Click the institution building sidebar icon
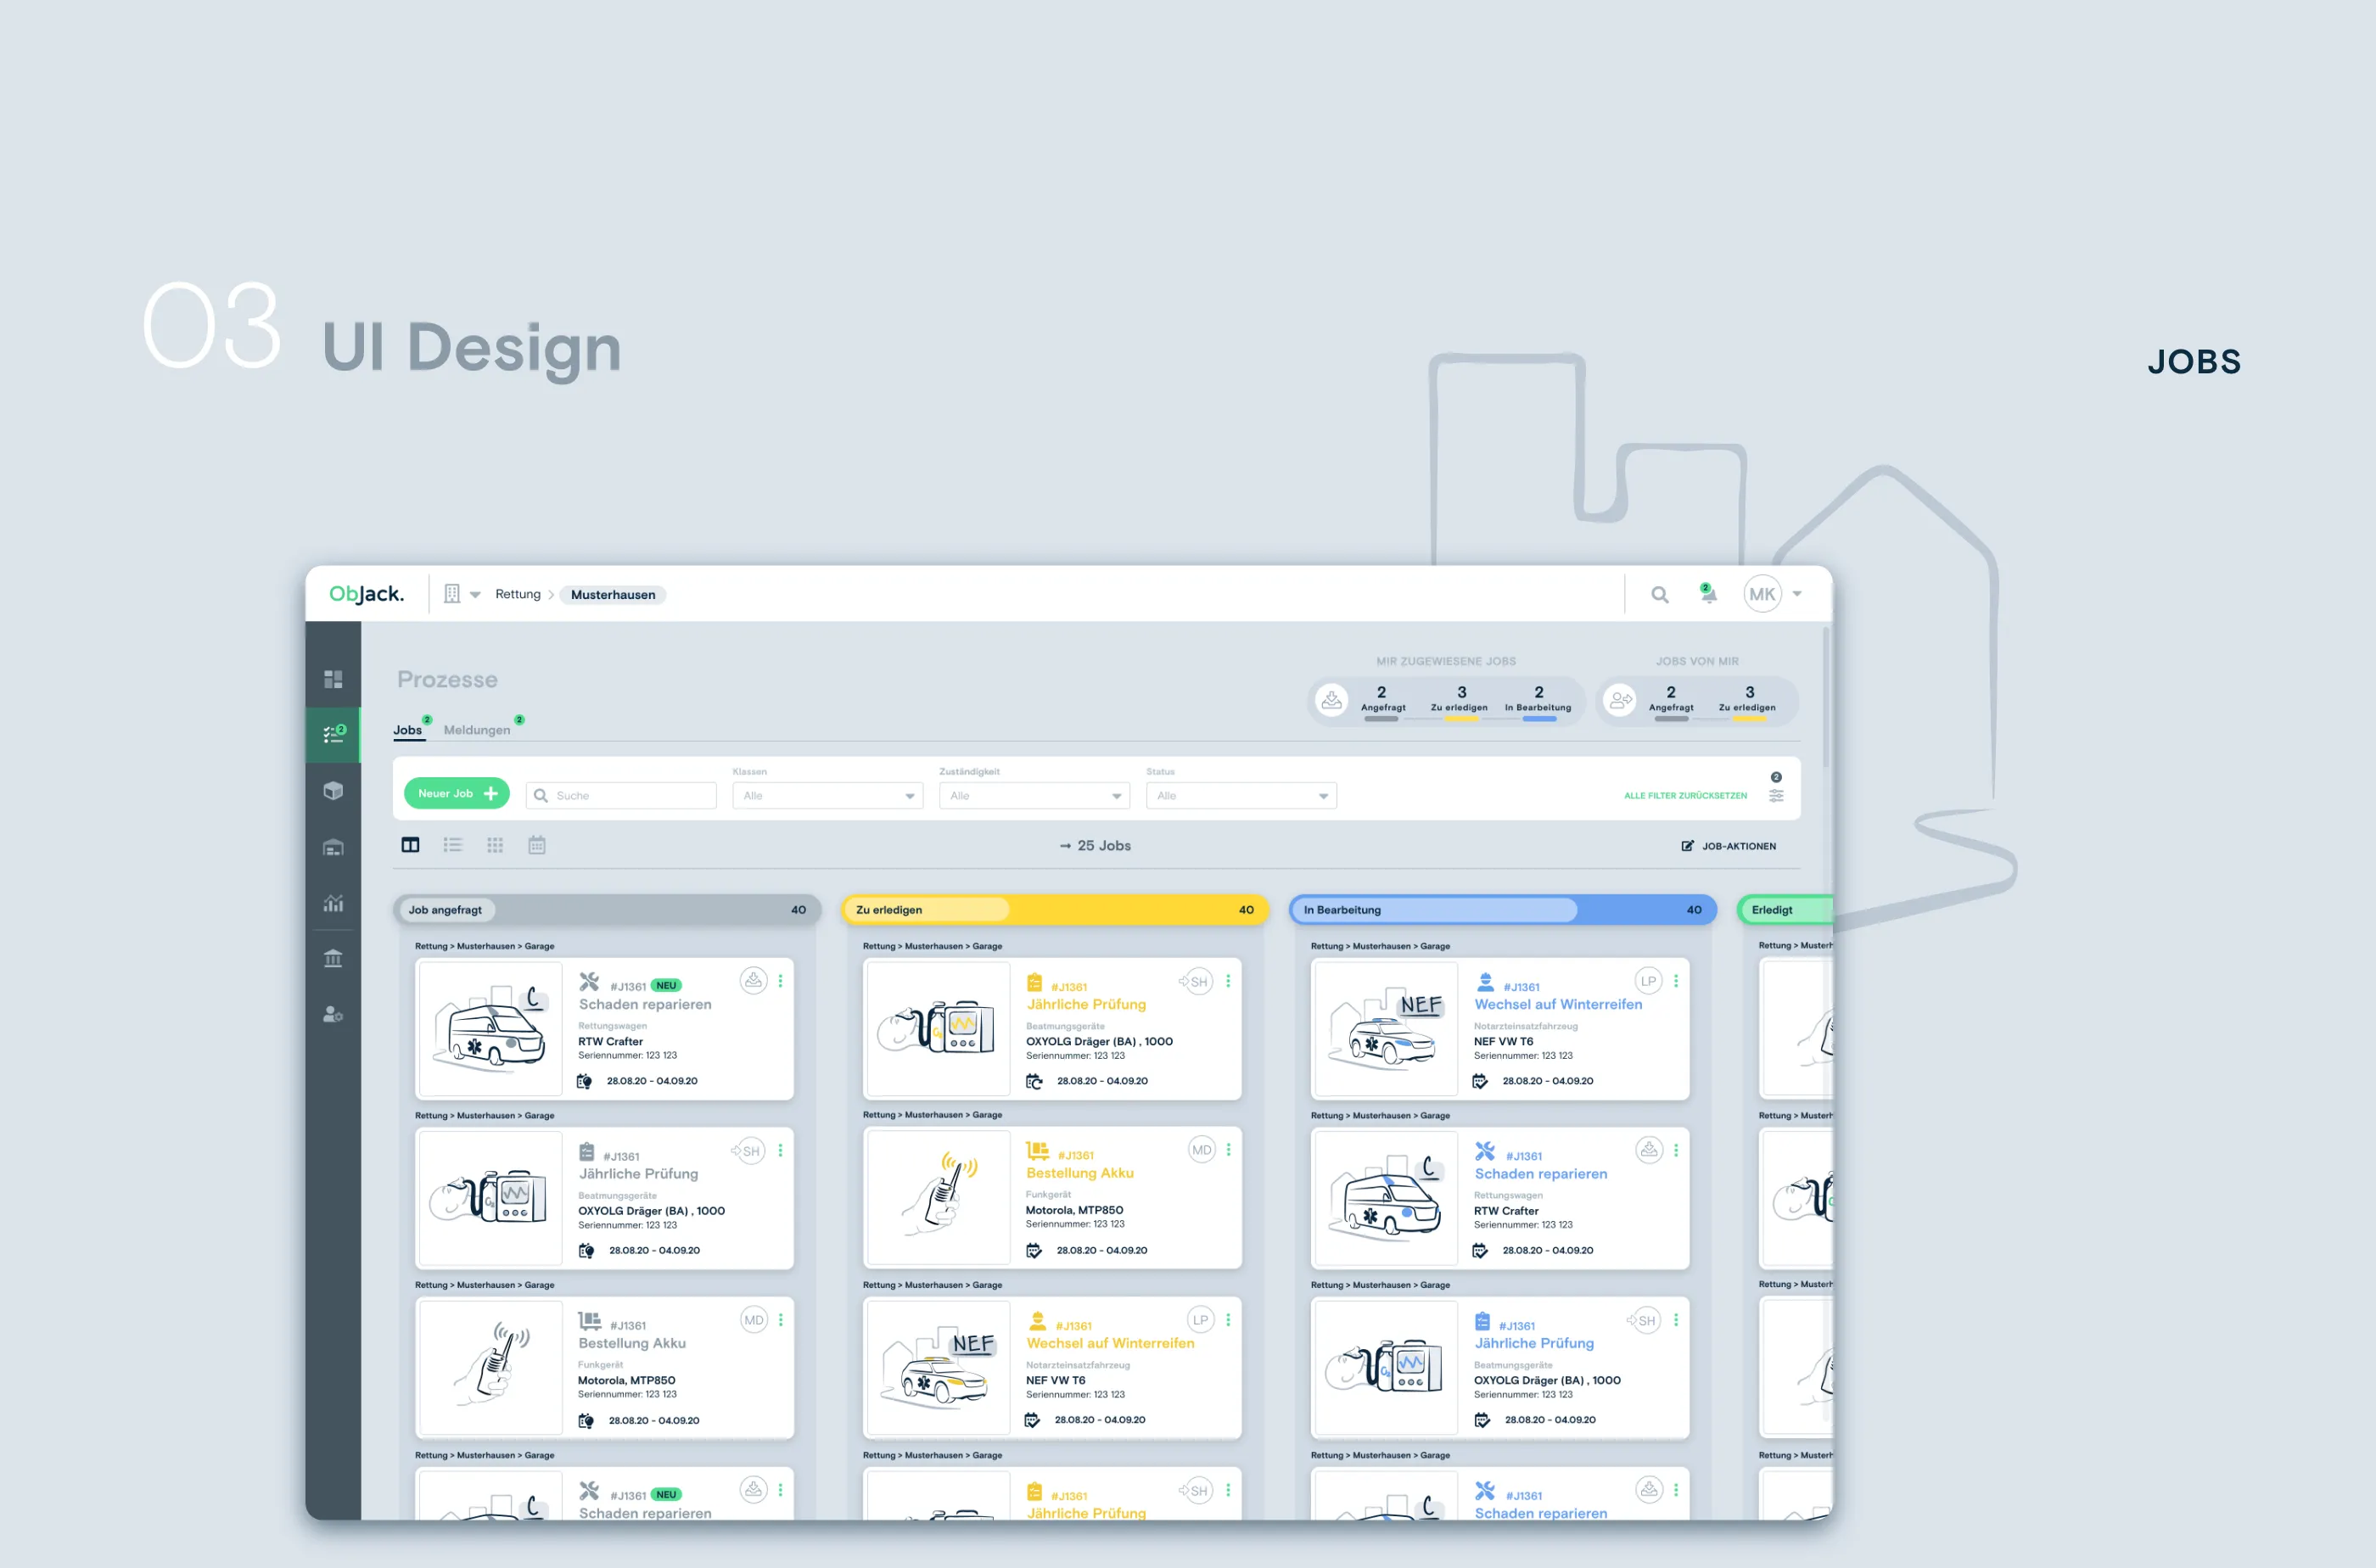The image size is (2376, 1568). (x=333, y=959)
